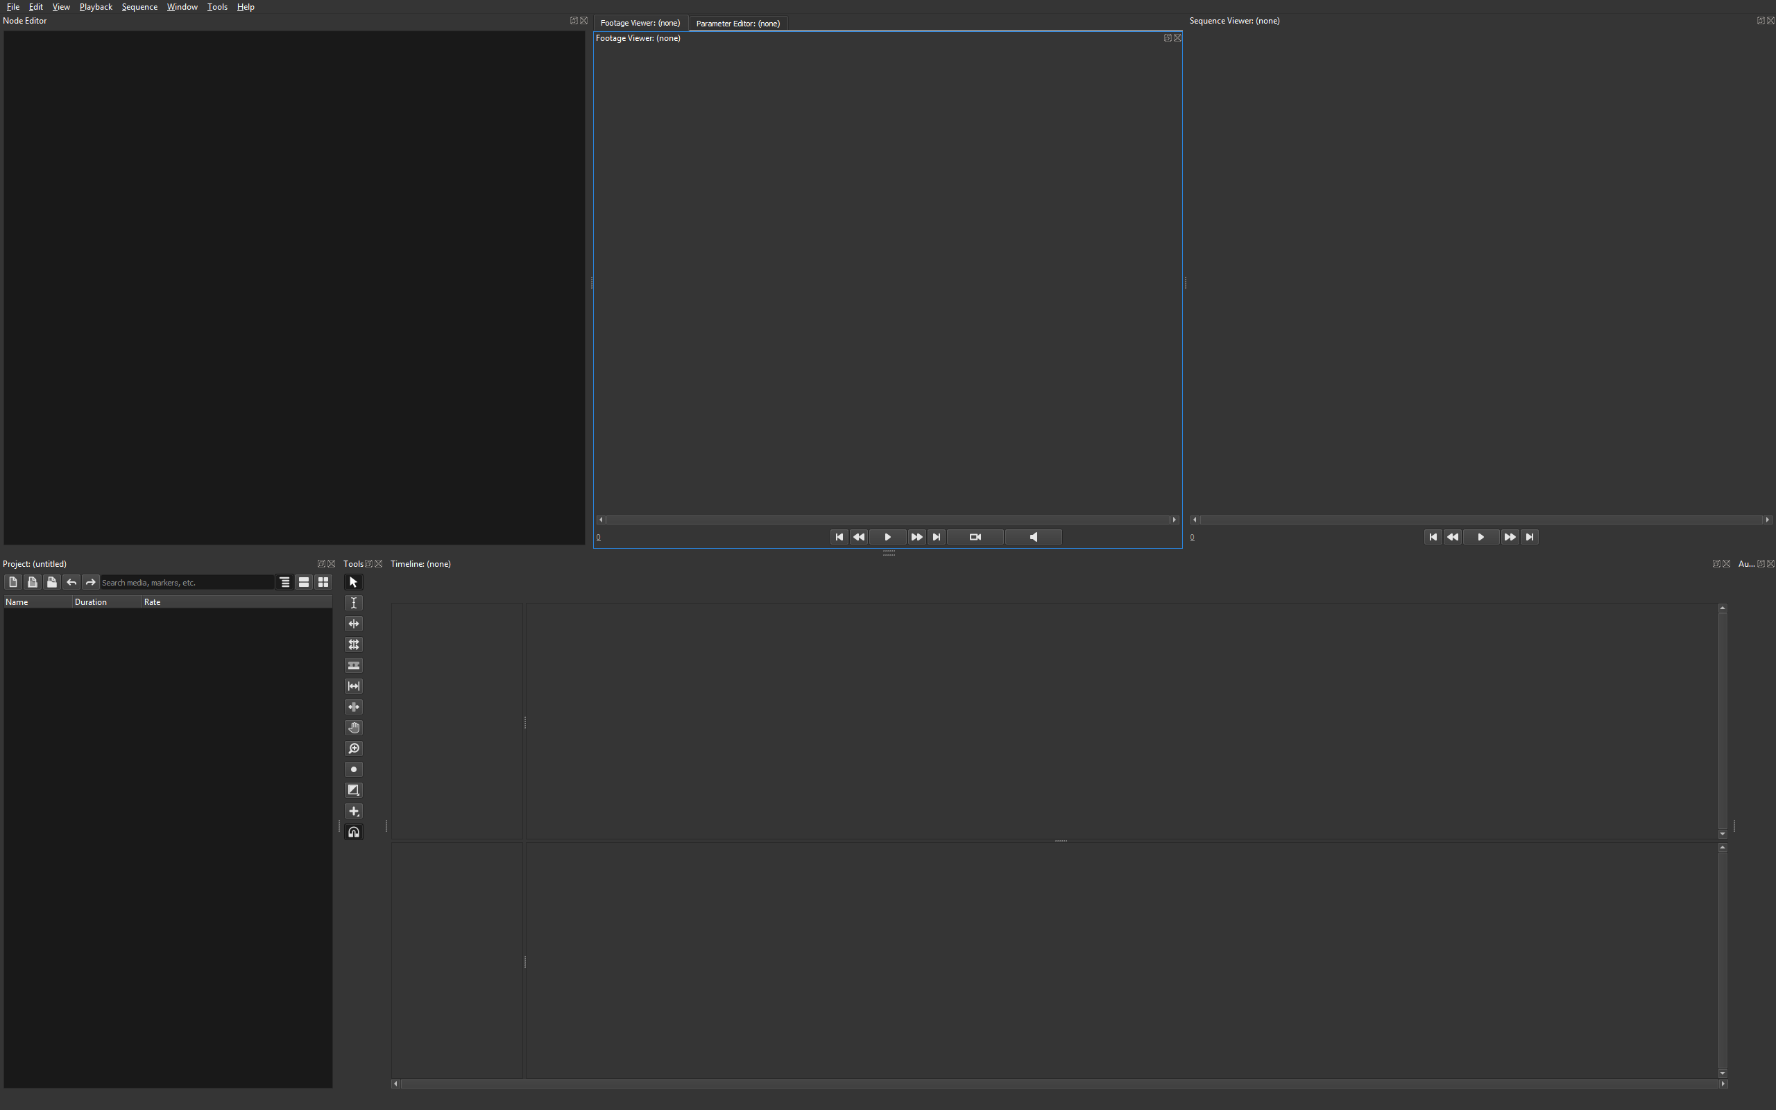Image resolution: width=1776 pixels, height=1110 pixels.
Task: Select the Add (plus) tool
Action: pyautogui.click(x=353, y=811)
